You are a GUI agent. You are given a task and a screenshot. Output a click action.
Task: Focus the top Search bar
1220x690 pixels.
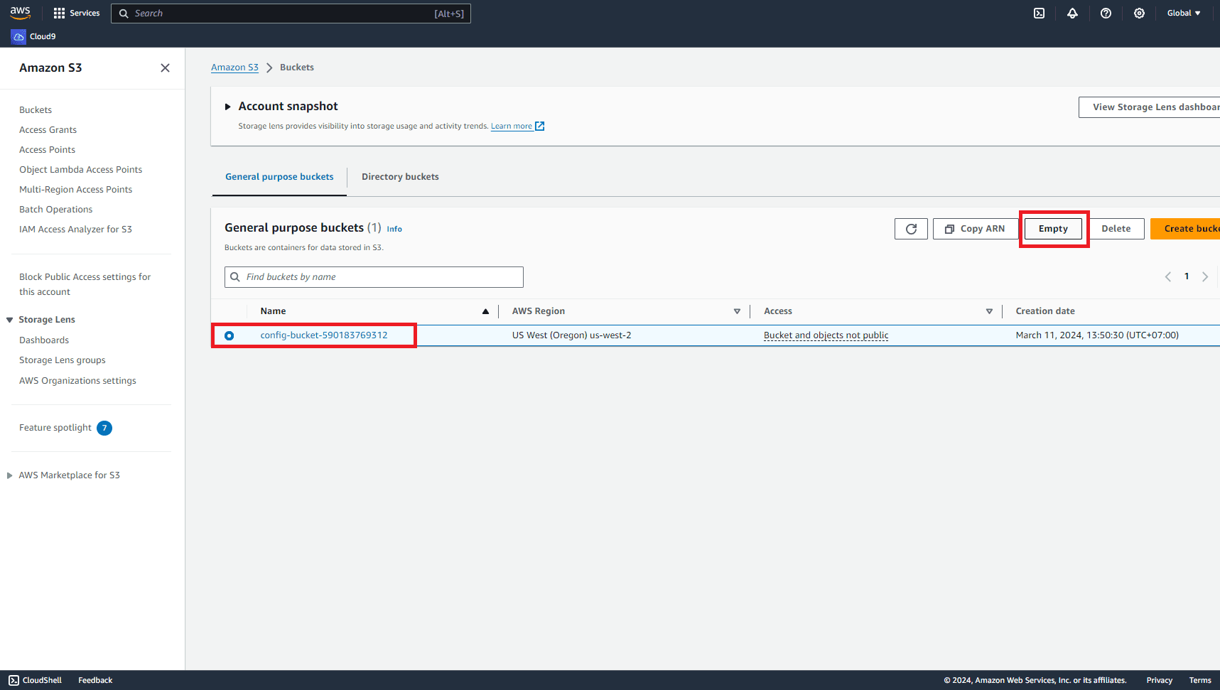click(x=291, y=14)
